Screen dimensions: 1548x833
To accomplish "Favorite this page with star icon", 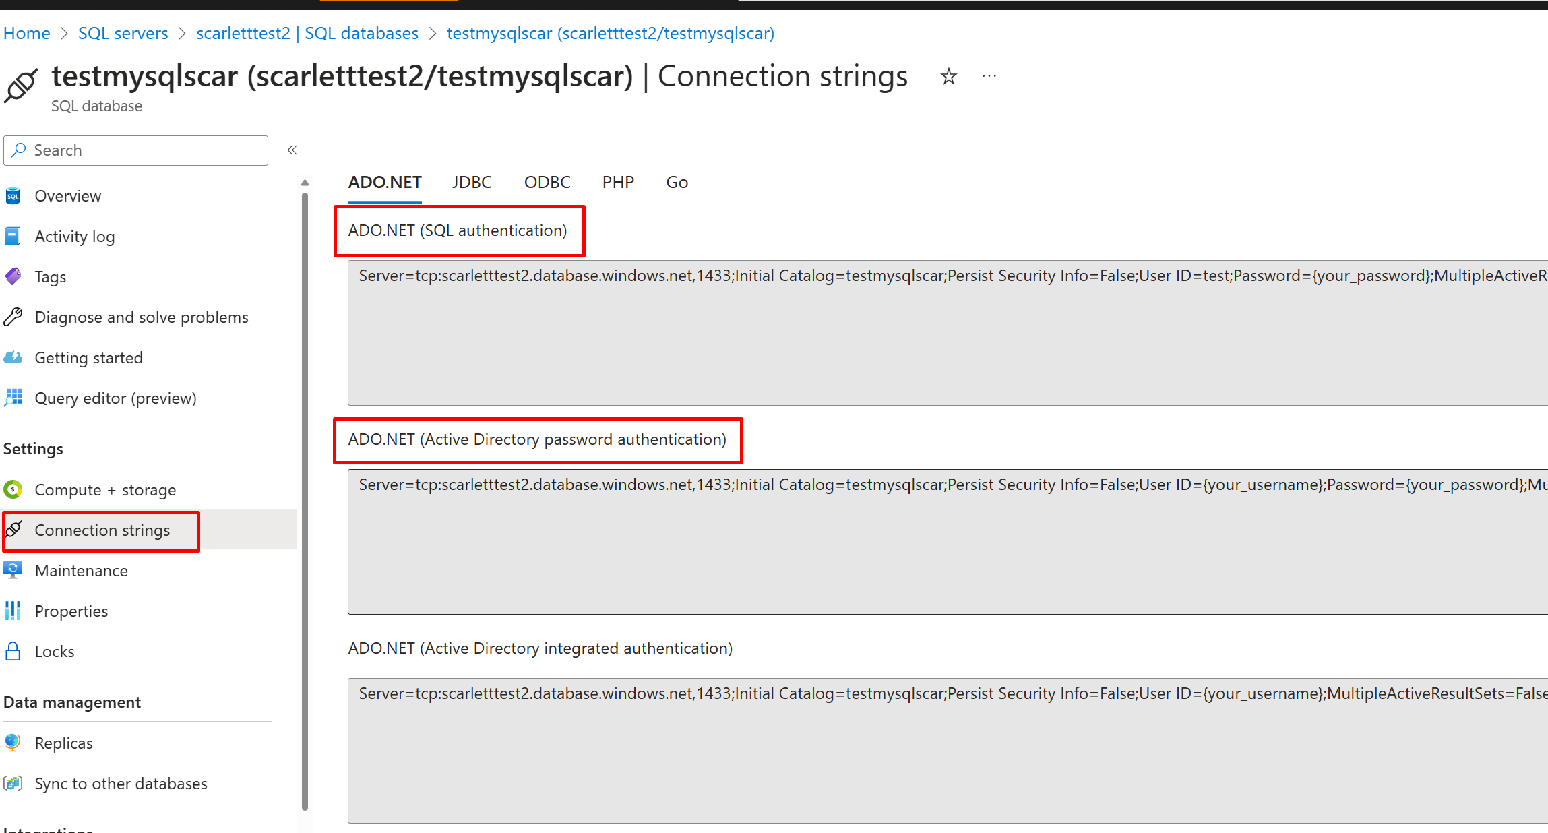I will click(x=948, y=76).
